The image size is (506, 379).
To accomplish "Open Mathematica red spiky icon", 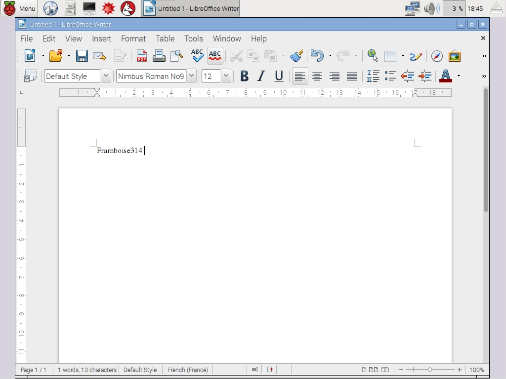I will pyautogui.click(x=108, y=8).
